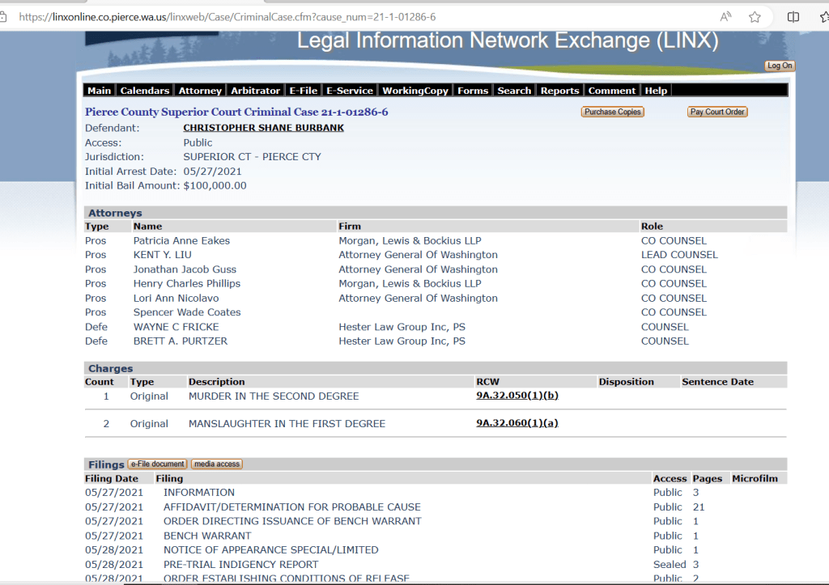Image resolution: width=829 pixels, height=585 pixels.
Task: Open the WorkingCopy menu item
Action: click(x=414, y=91)
